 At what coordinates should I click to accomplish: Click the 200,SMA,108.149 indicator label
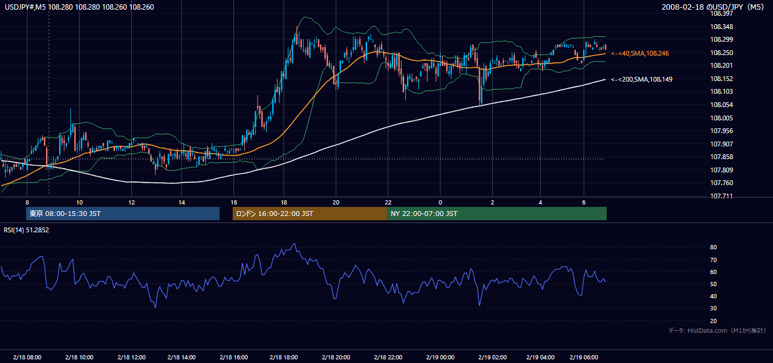pyautogui.click(x=642, y=79)
